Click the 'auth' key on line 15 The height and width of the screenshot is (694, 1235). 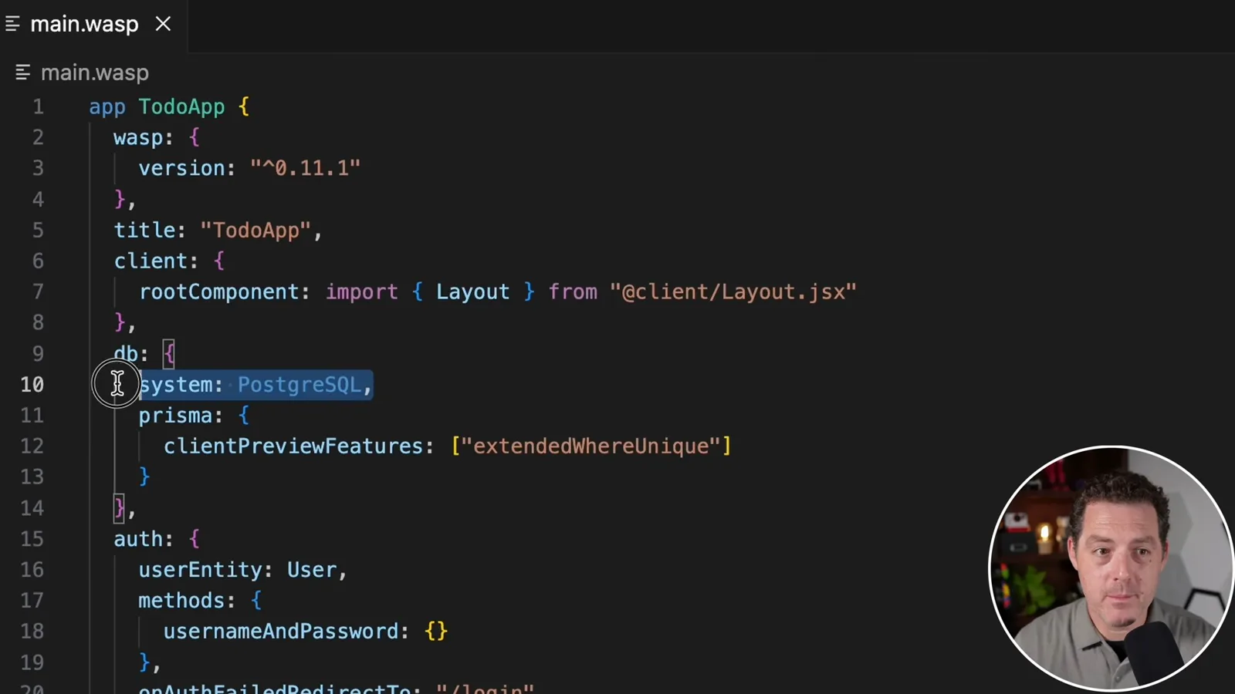pyautogui.click(x=138, y=538)
